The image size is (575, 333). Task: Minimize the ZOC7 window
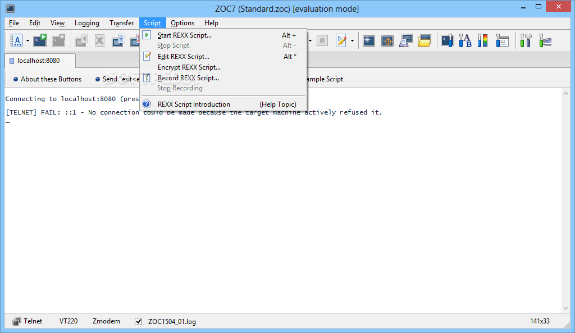click(523, 6)
